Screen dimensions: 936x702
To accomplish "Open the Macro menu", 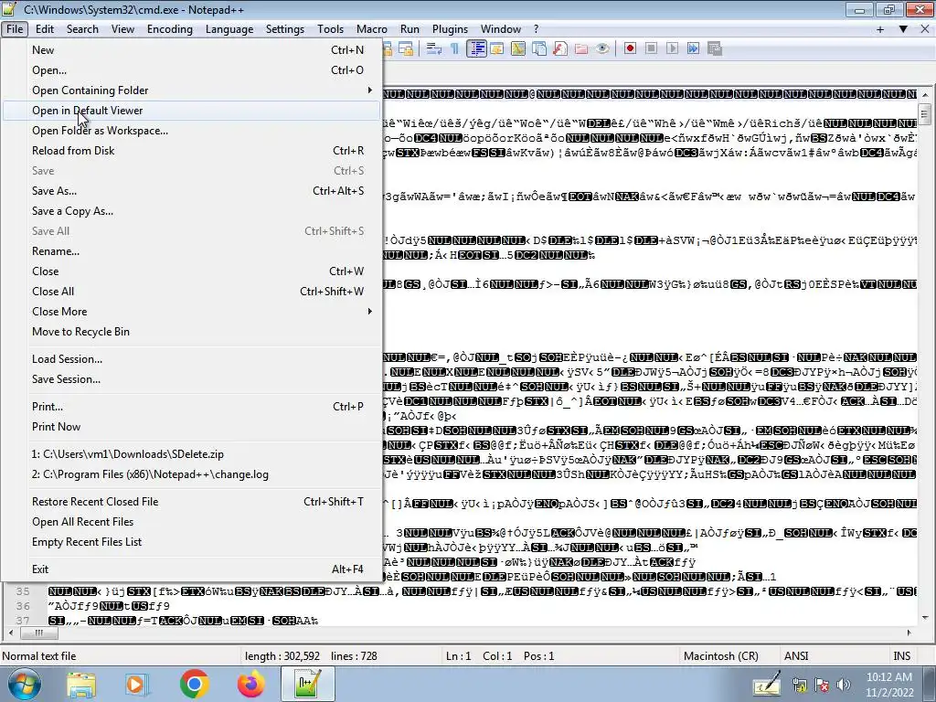I will [x=371, y=28].
